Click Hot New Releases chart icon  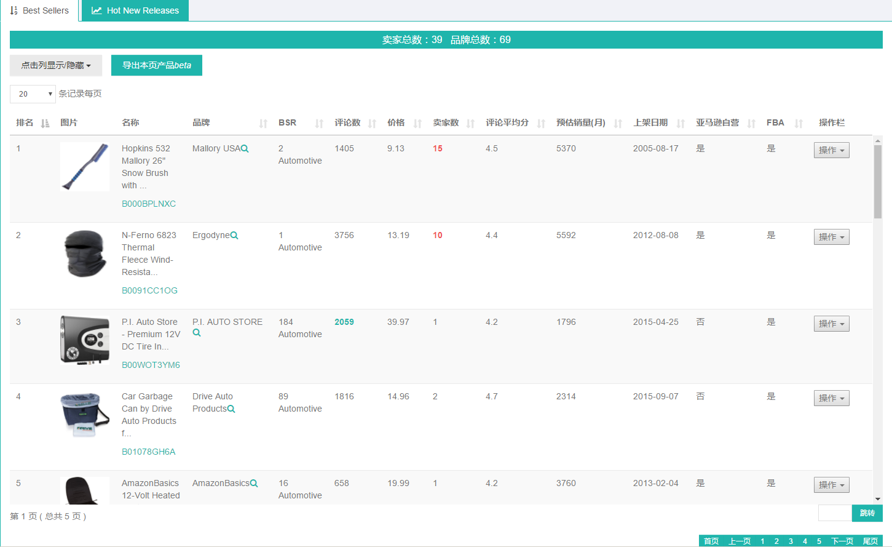pos(97,10)
